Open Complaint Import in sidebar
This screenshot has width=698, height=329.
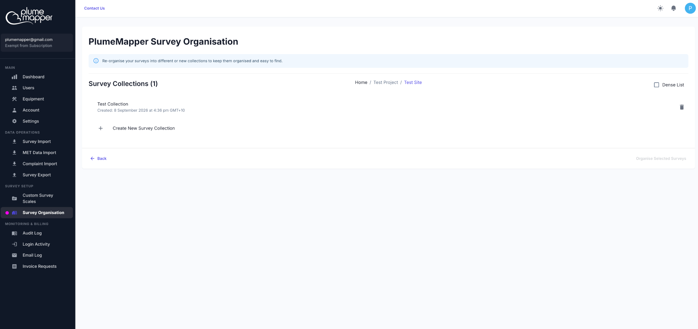37,164
